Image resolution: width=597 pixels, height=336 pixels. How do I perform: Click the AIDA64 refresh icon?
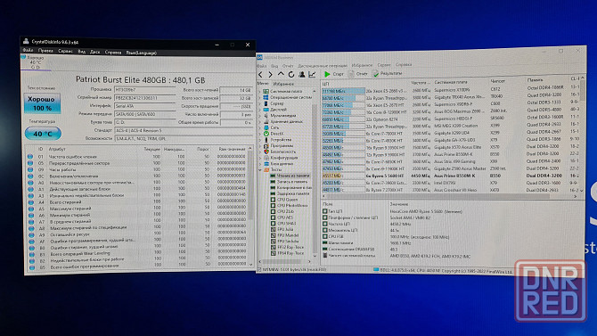click(291, 74)
